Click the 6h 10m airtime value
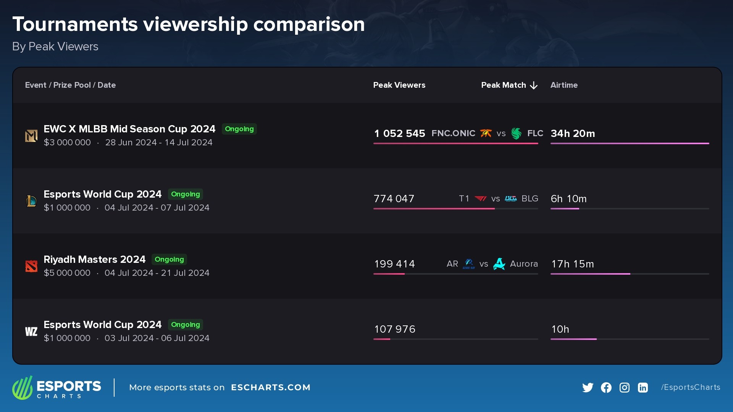 pyautogui.click(x=568, y=199)
